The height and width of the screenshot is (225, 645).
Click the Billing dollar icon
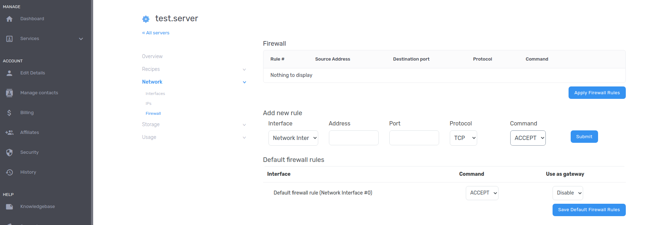pos(10,113)
